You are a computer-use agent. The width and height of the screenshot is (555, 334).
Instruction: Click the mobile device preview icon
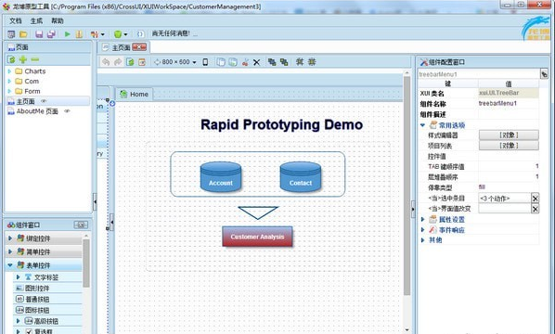(205, 62)
